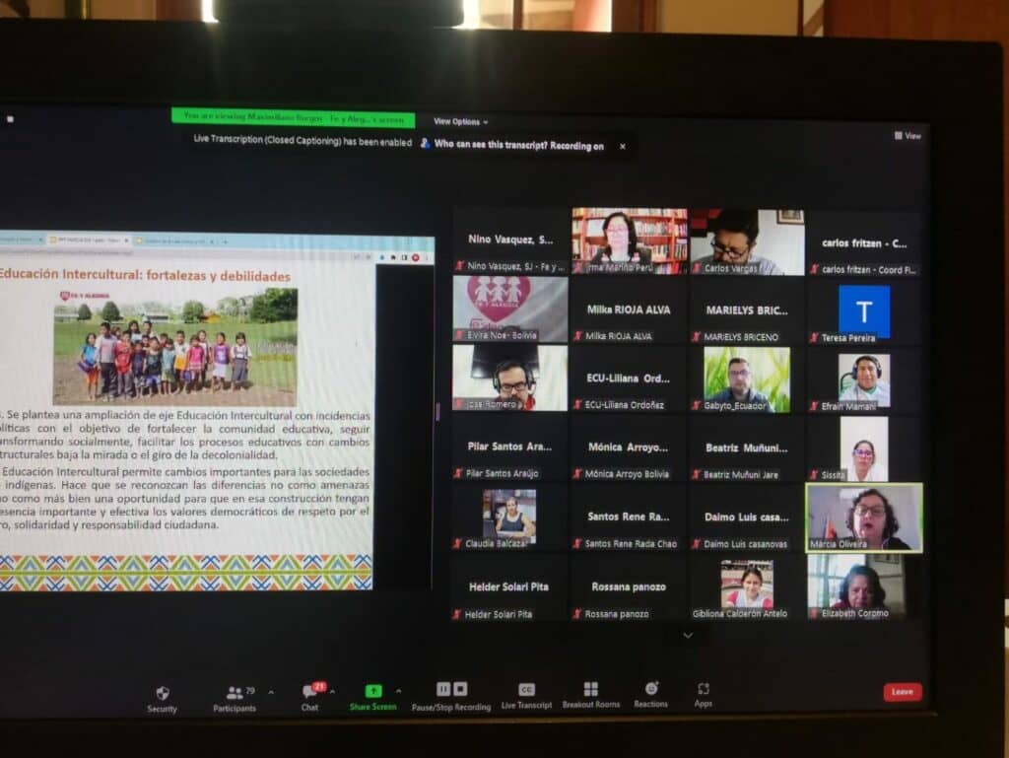Select Marcia Oliveira's video tile
This screenshot has height=758, width=1009.
[864, 518]
